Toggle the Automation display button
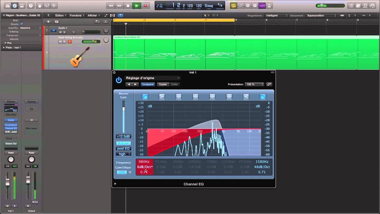The width and height of the screenshot is (380, 214). (x=106, y=15)
